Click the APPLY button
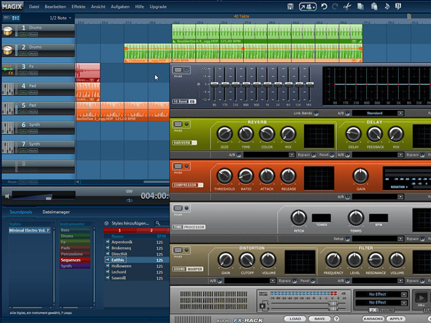This screenshot has width=431, height=323. coord(396,318)
